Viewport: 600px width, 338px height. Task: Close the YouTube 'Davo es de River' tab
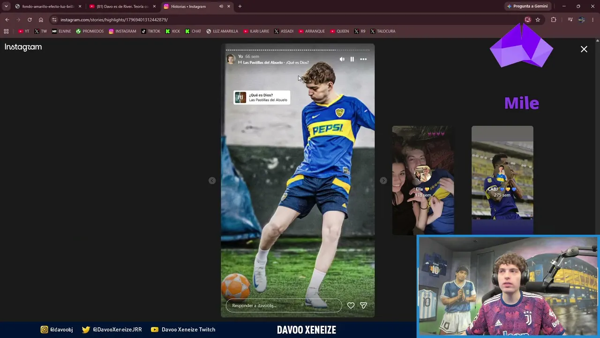[x=154, y=7]
